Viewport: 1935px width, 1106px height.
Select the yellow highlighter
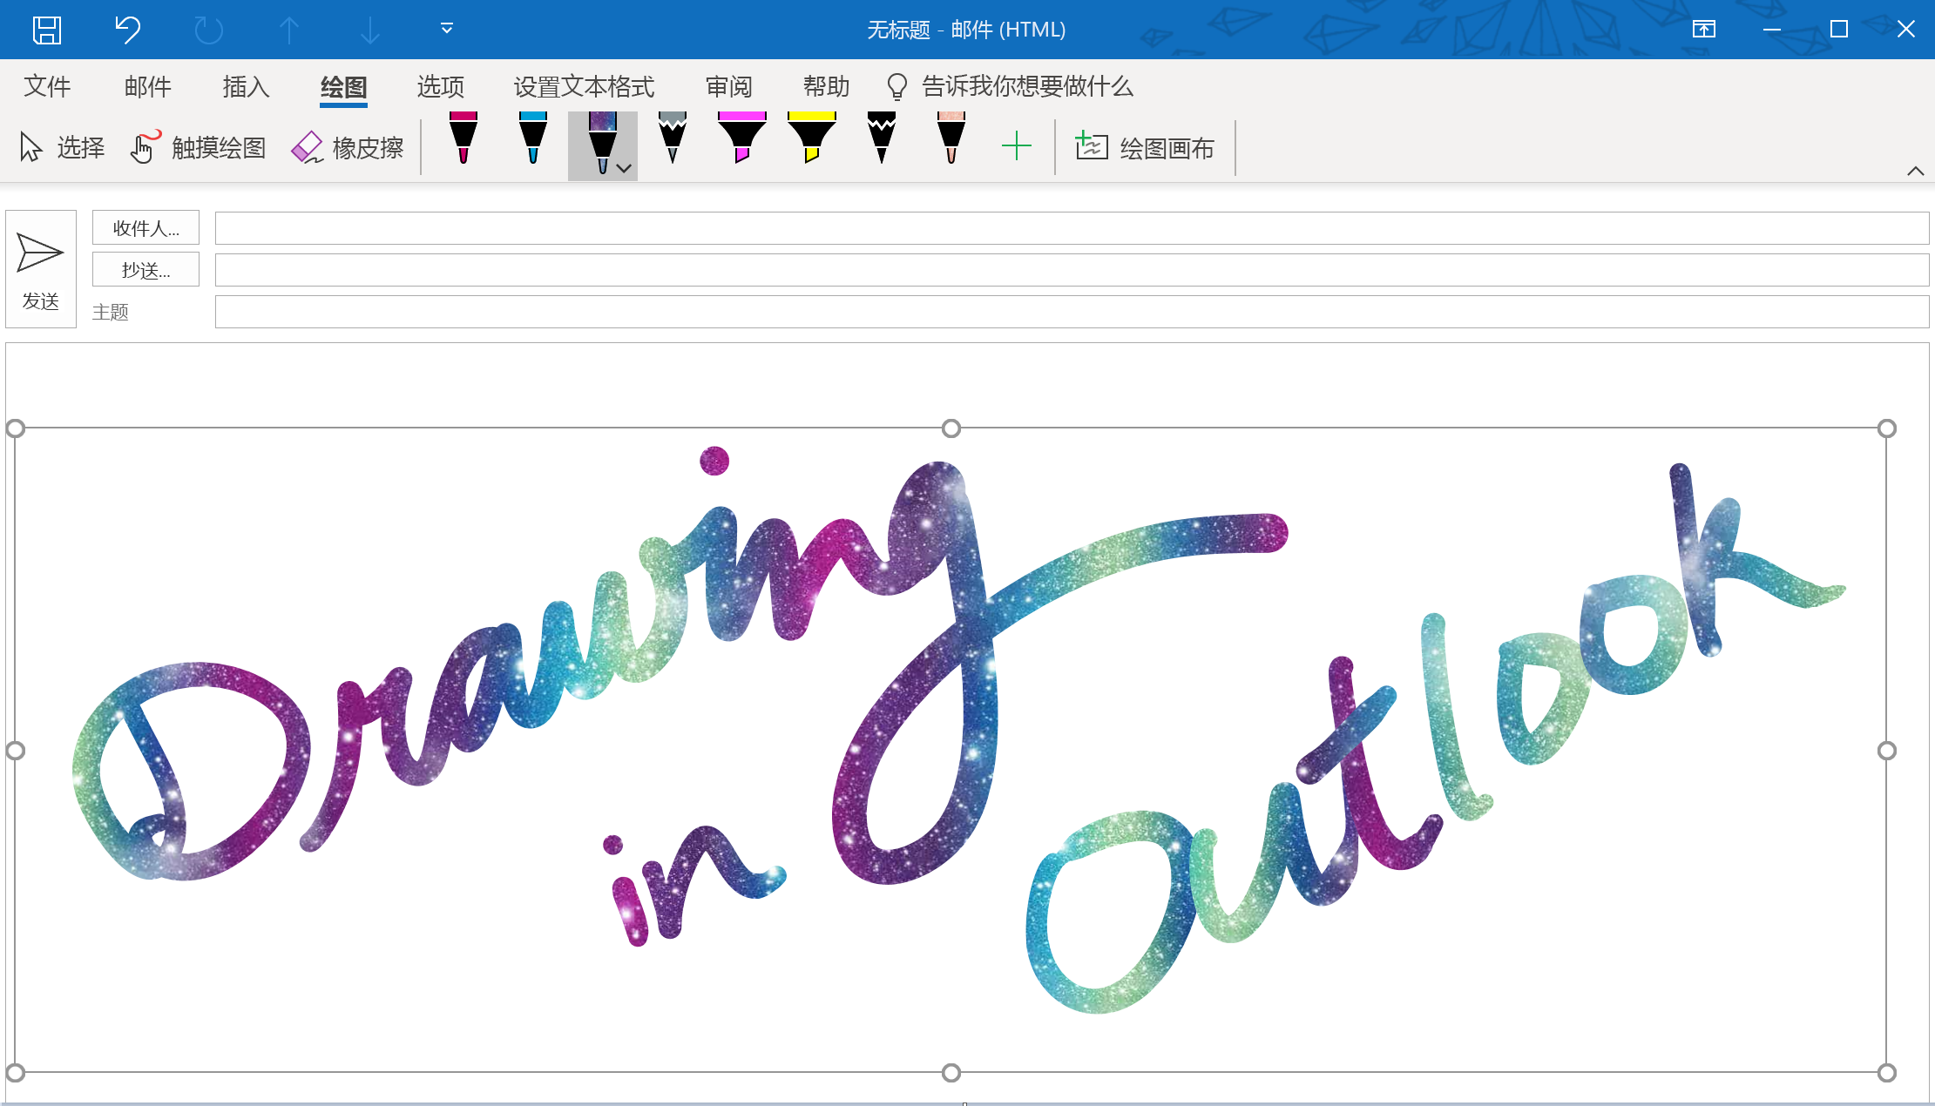pyautogui.click(x=812, y=138)
